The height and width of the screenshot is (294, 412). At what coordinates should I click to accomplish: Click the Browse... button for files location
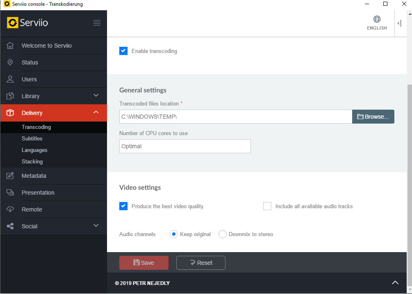click(x=373, y=117)
